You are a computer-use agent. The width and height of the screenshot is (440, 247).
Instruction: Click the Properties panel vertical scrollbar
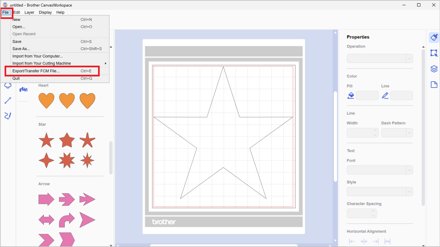click(x=423, y=127)
